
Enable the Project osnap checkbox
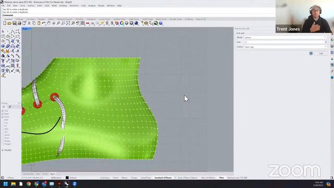coord(3,144)
